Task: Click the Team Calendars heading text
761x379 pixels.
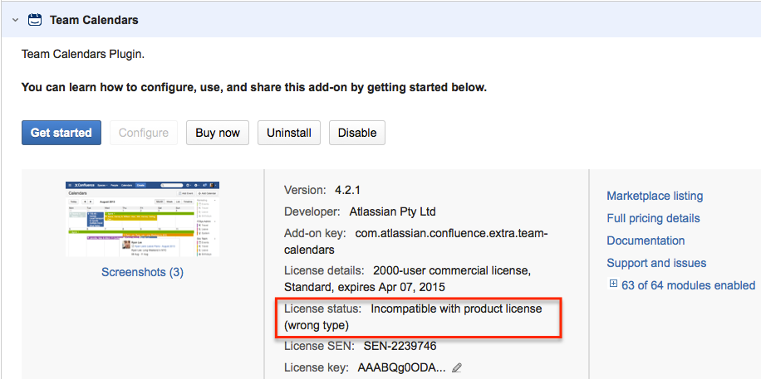Action: coord(94,20)
